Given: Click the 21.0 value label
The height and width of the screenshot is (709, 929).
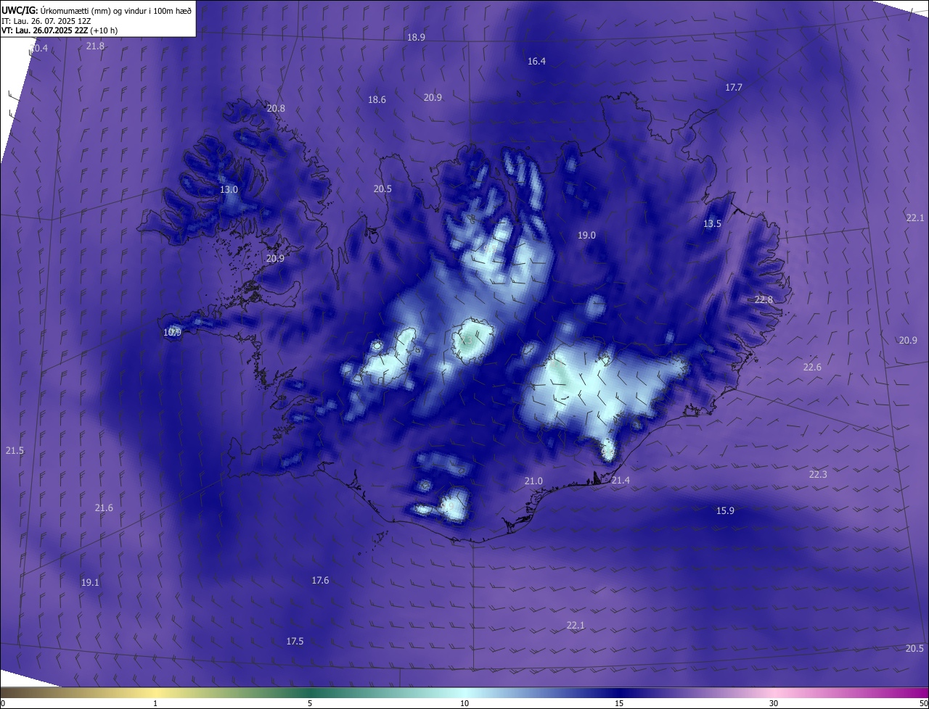Looking at the screenshot, I should tap(533, 481).
